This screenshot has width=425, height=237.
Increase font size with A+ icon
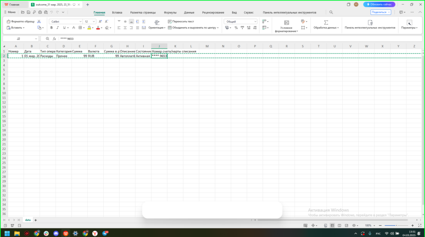coord(100,22)
